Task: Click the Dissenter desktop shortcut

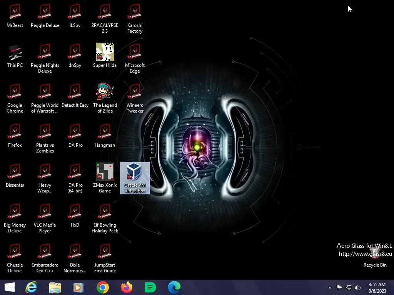Action: [15, 175]
